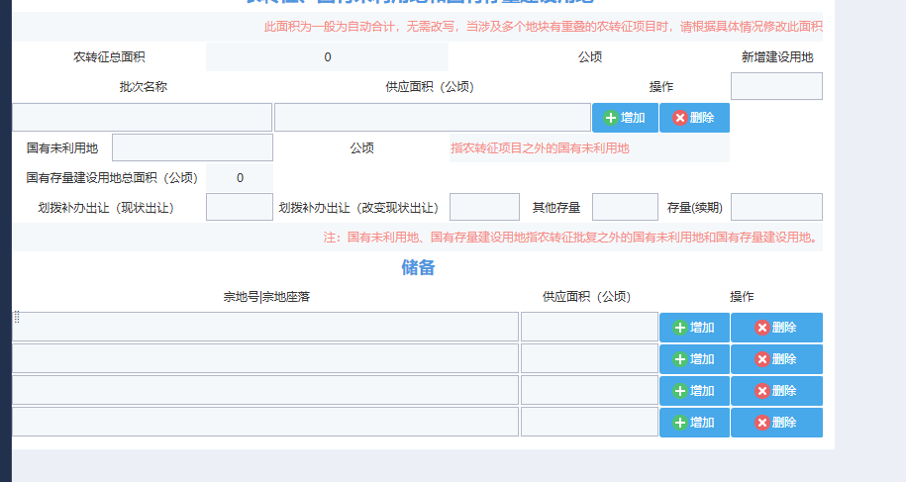Image resolution: width=906 pixels, height=482 pixels.
Task: Click 增加 in the fourth 储备 row
Action: [694, 423]
